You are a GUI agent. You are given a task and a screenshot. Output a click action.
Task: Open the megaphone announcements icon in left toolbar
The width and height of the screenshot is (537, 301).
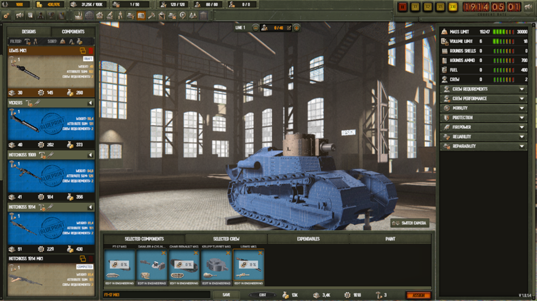[20, 15]
